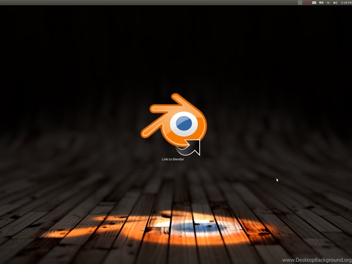Open the battery charging indicator menu
This screenshot has height=264, width=352.
[x=321, y=3]
